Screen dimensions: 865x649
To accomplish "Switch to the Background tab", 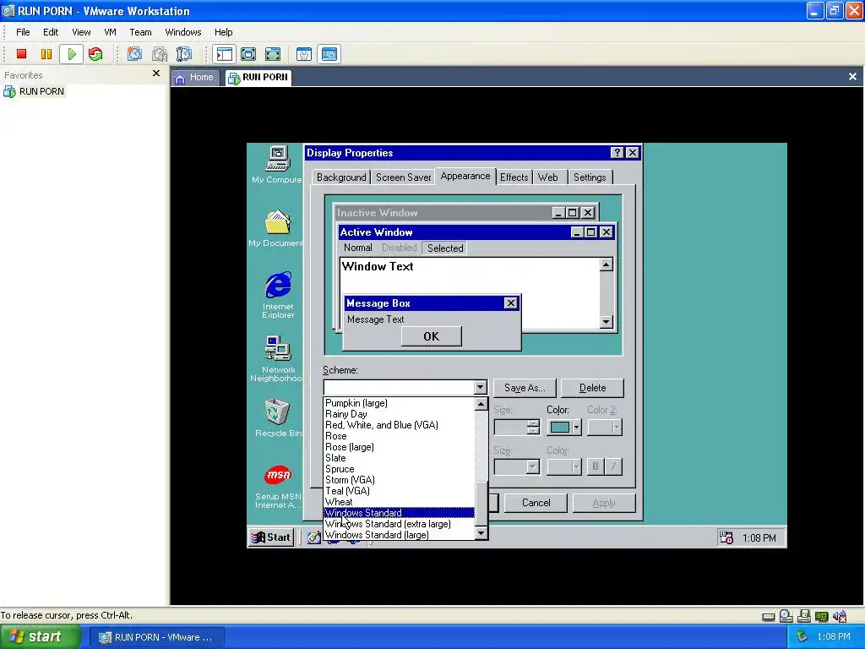I will (x=341, y=177).
